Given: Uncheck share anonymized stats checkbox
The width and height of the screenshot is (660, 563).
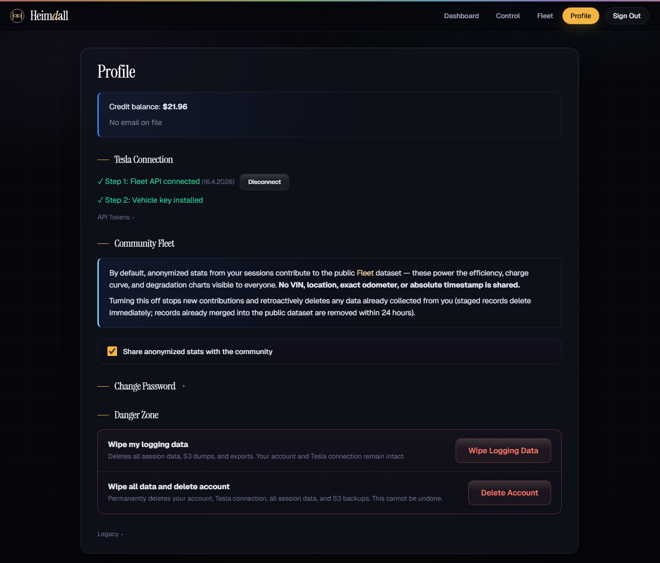Looking at the screenshot, I should point(112,351).
